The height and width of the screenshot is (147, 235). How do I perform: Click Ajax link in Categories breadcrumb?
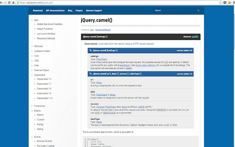tap(92, 30)
